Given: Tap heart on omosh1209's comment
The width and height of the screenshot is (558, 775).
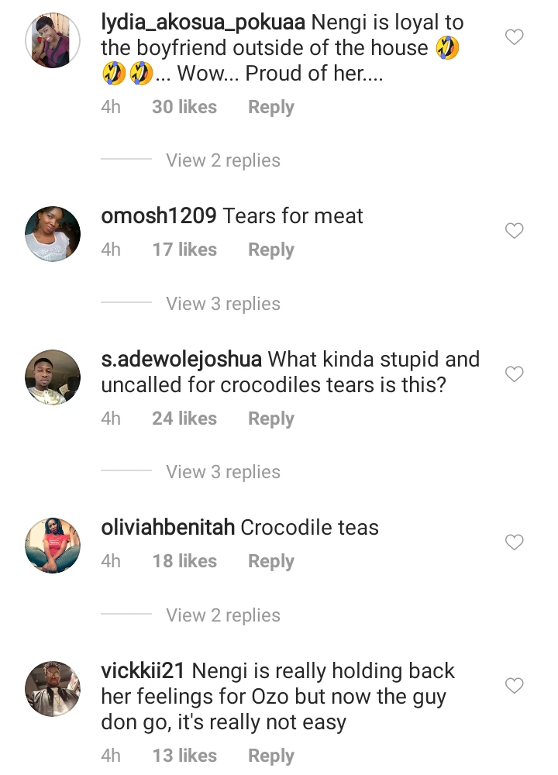Looking at the screenshot, I should click(515, 231).
